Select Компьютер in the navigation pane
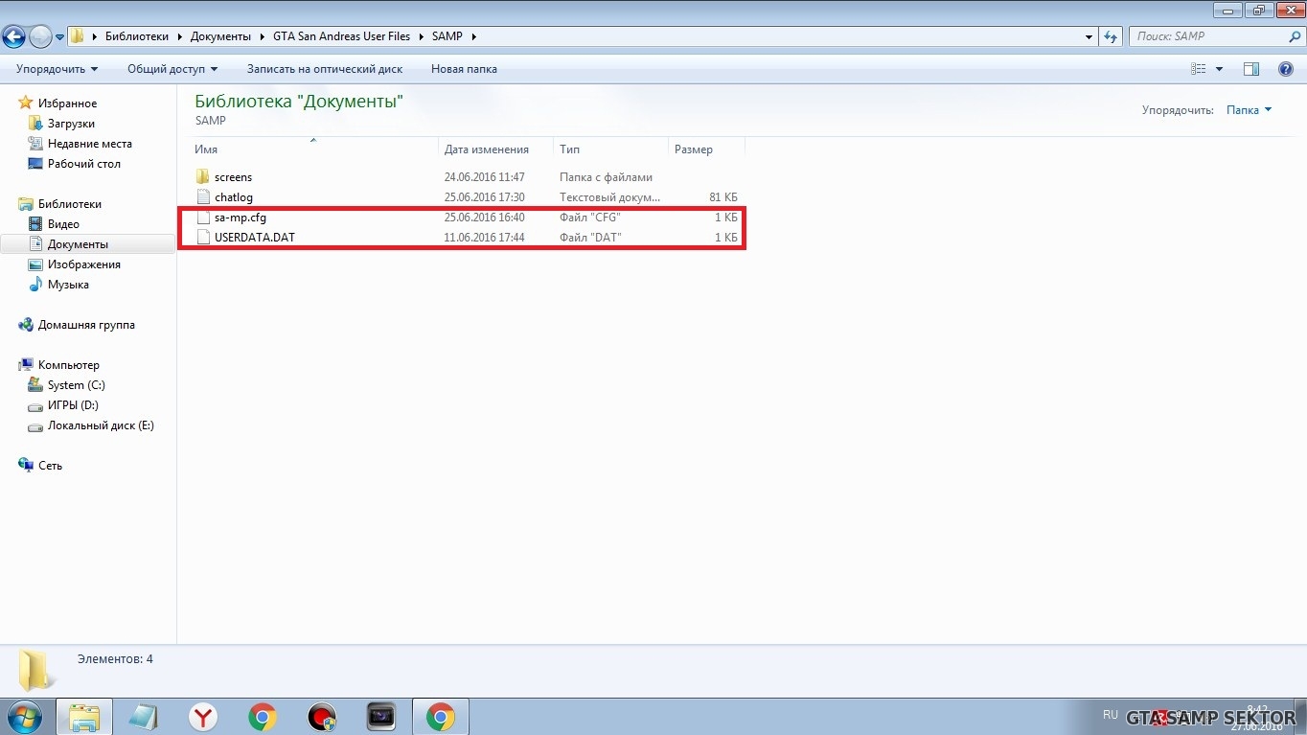Viewport: 1307px width, 735px height. [68, 365]
